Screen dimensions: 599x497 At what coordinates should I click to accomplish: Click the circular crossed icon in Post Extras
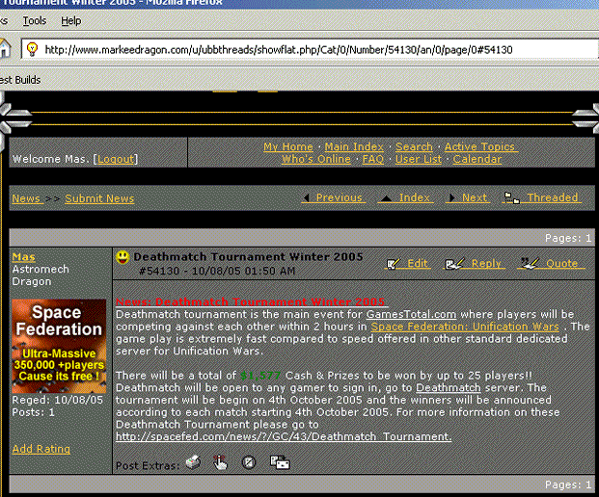tap(249, 463)
